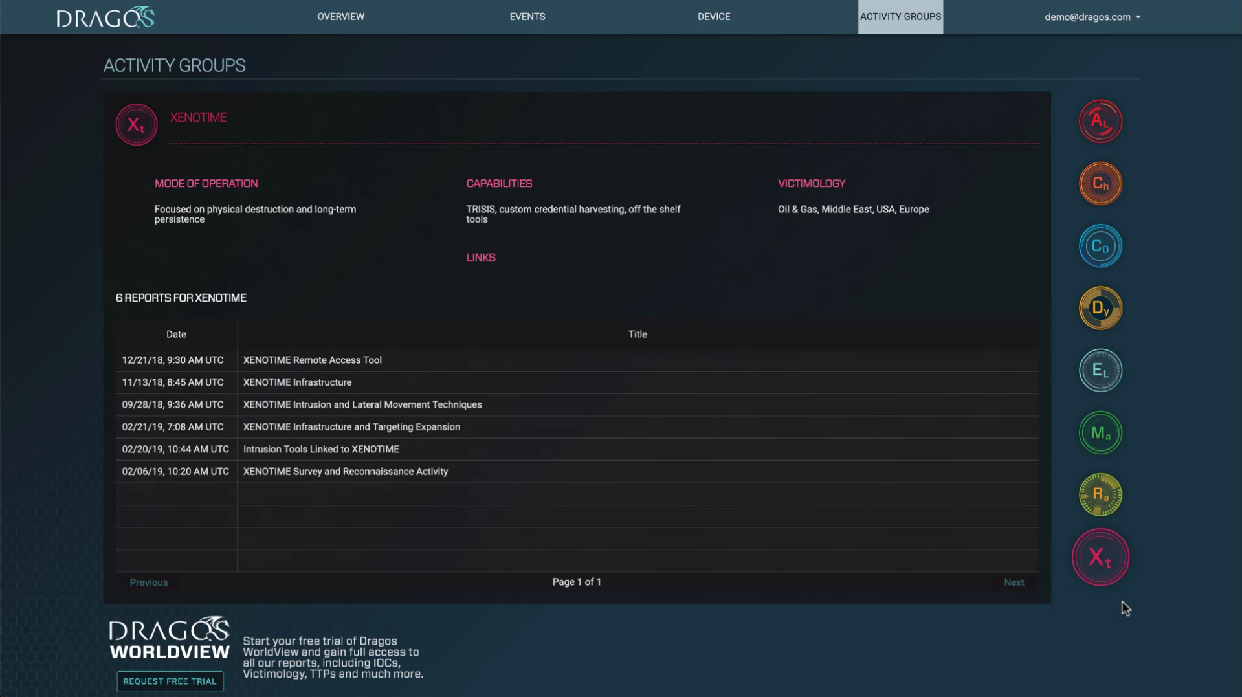The height and width of the screenshot is (697, 1242).
Task: Click date cell 02/20/19, 10:44 AM UTC
Action: (175, 449)
